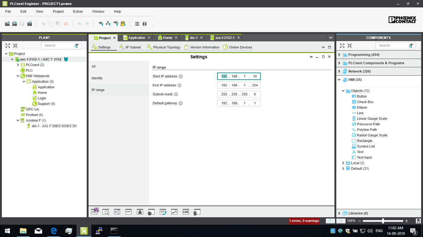423x237 pixels.
Task: Click the End IP address field
Action: coord(239,85)
